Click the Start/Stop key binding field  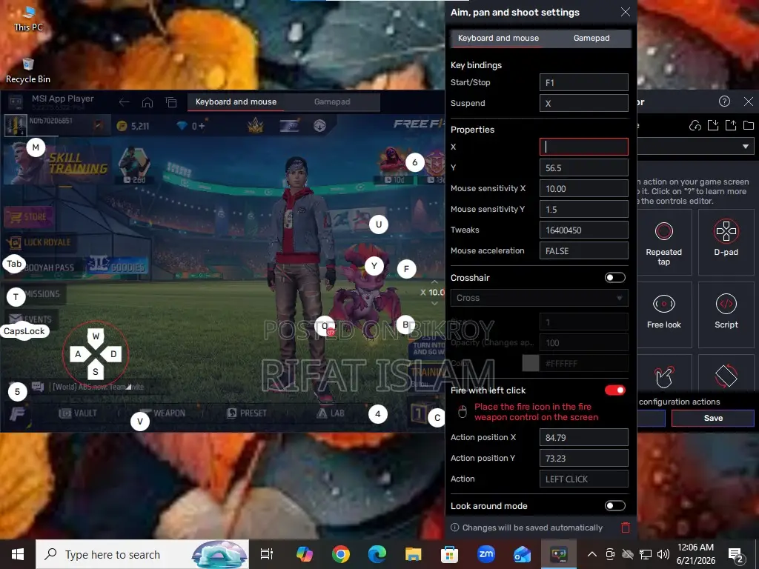[x=584, y=83]
